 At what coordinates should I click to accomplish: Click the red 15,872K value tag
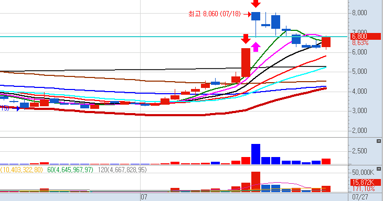pos(365,182)
